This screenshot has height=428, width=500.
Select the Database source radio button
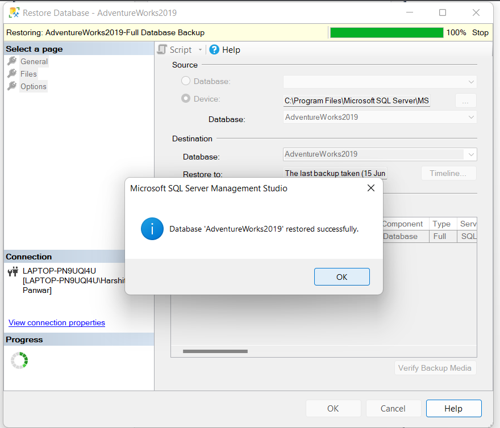coord(186,81)
